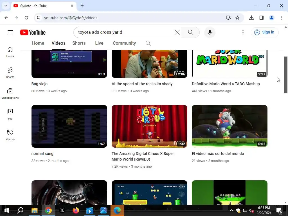
Task: Open Definitive Mario World × TADC Mashup title
Action: [x=226, y=84]
